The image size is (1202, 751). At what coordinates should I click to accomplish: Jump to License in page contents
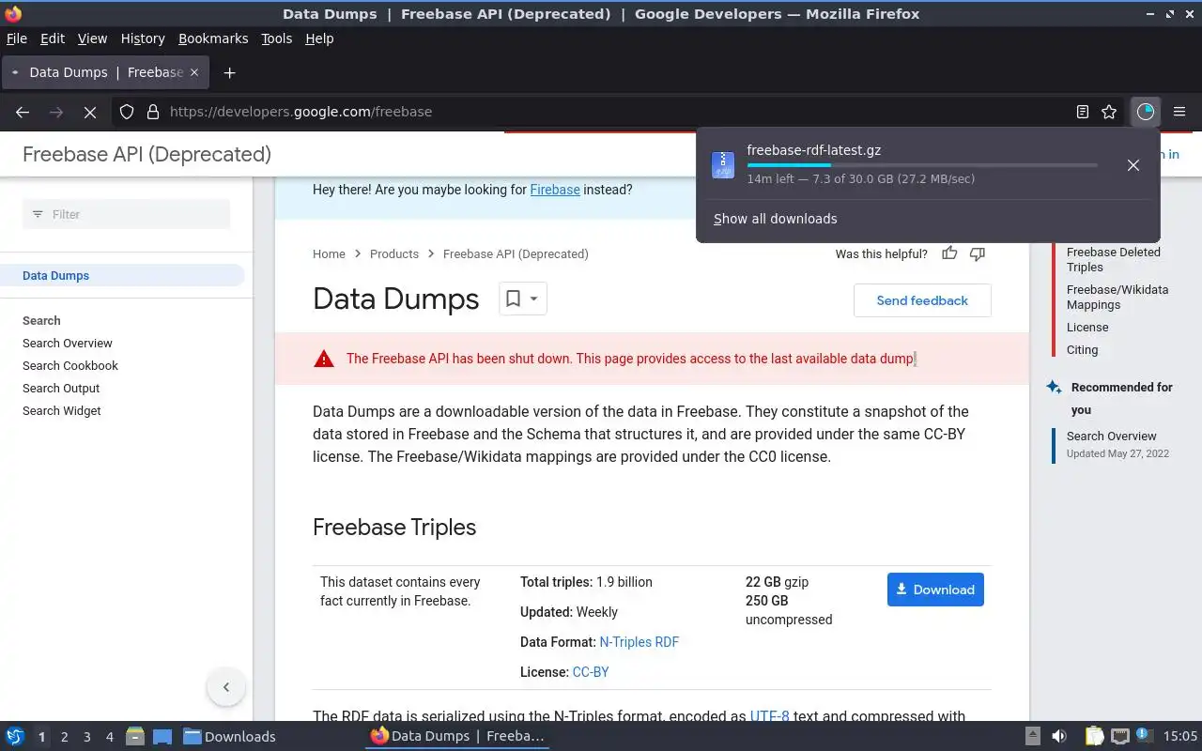point(1087,327)
